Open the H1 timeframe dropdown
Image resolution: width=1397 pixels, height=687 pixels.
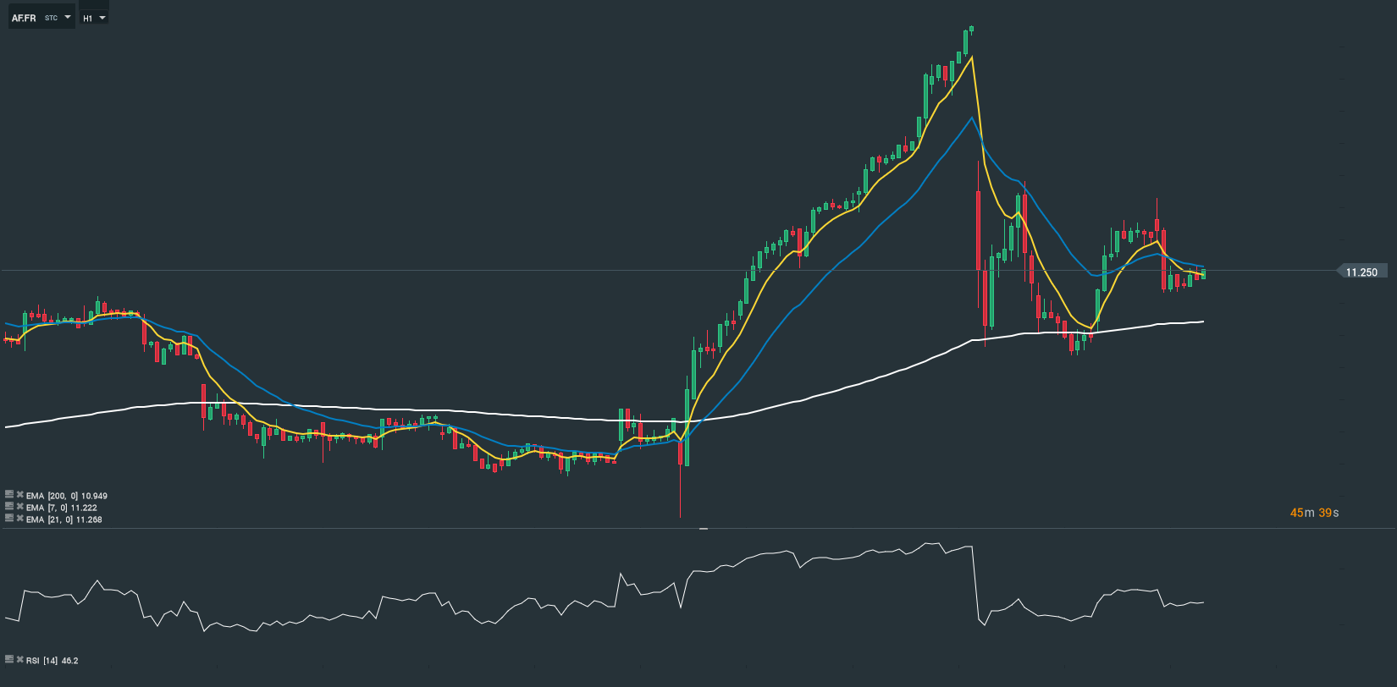click(x=94, y=17)
